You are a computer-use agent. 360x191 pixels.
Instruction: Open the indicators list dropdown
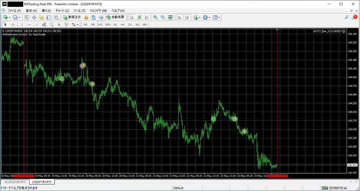pyautogui.click(x=199, y=17)
